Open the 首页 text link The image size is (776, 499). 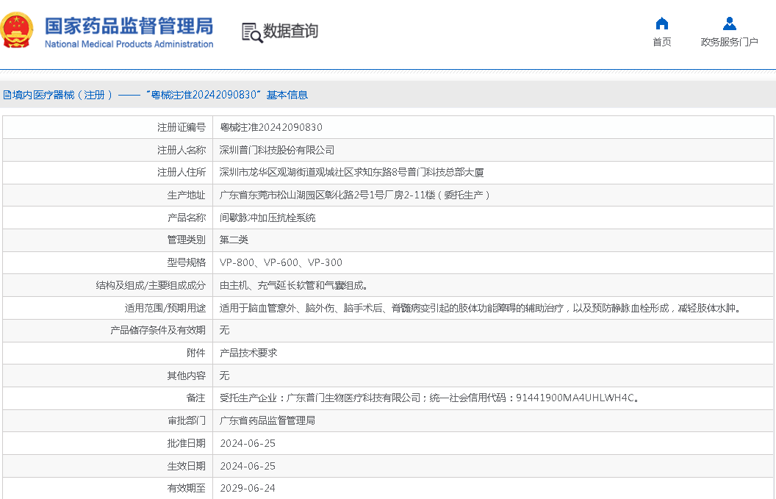(x=661, y=42)
